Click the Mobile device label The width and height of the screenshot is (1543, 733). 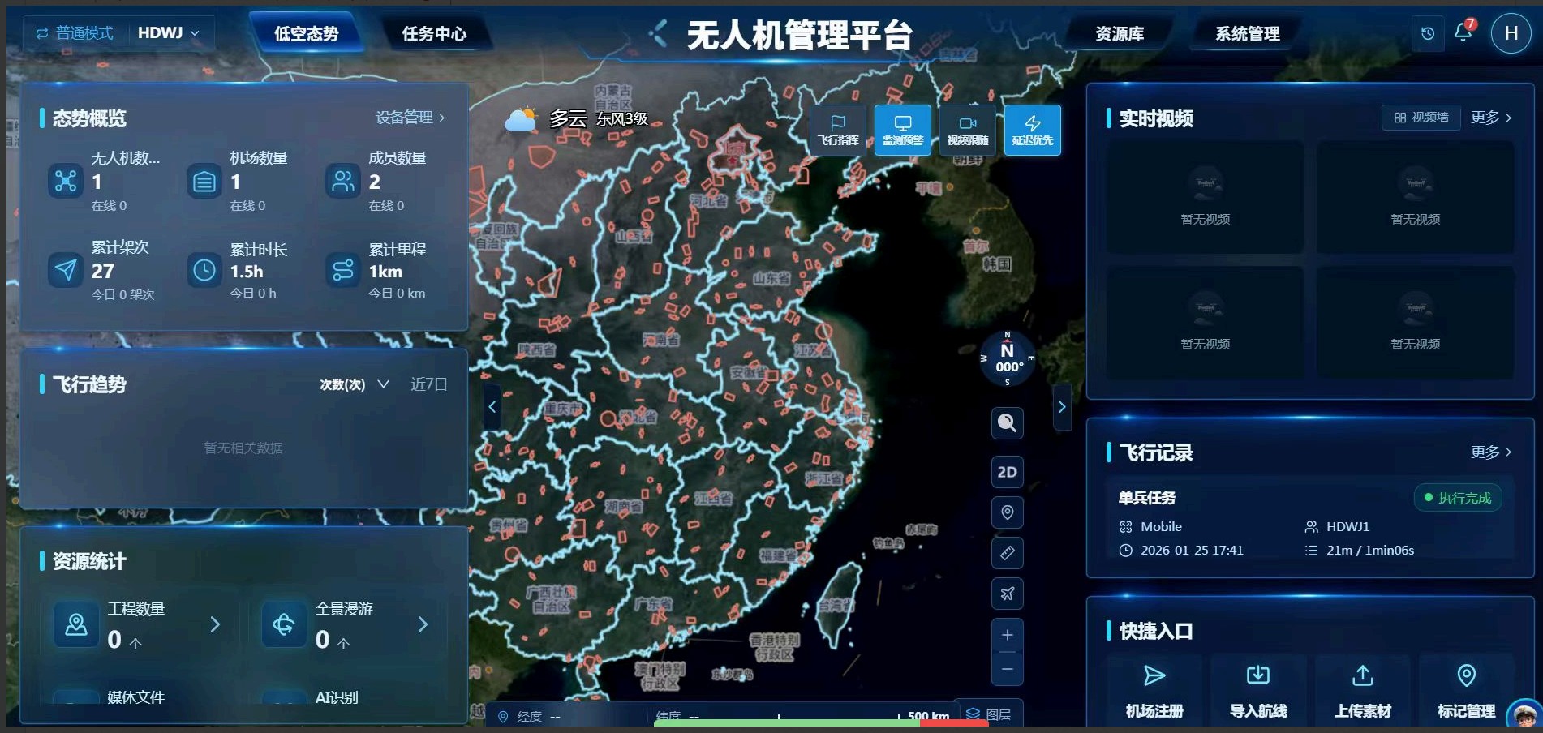(x=1161, y=526)
